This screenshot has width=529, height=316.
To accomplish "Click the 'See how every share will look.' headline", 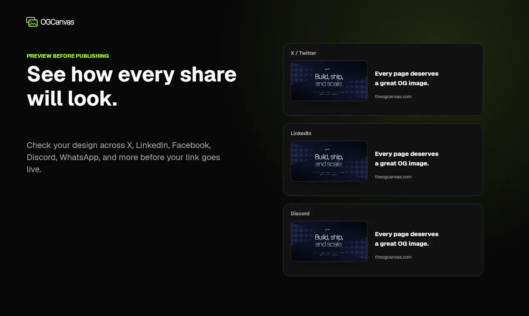I will 132,86.
